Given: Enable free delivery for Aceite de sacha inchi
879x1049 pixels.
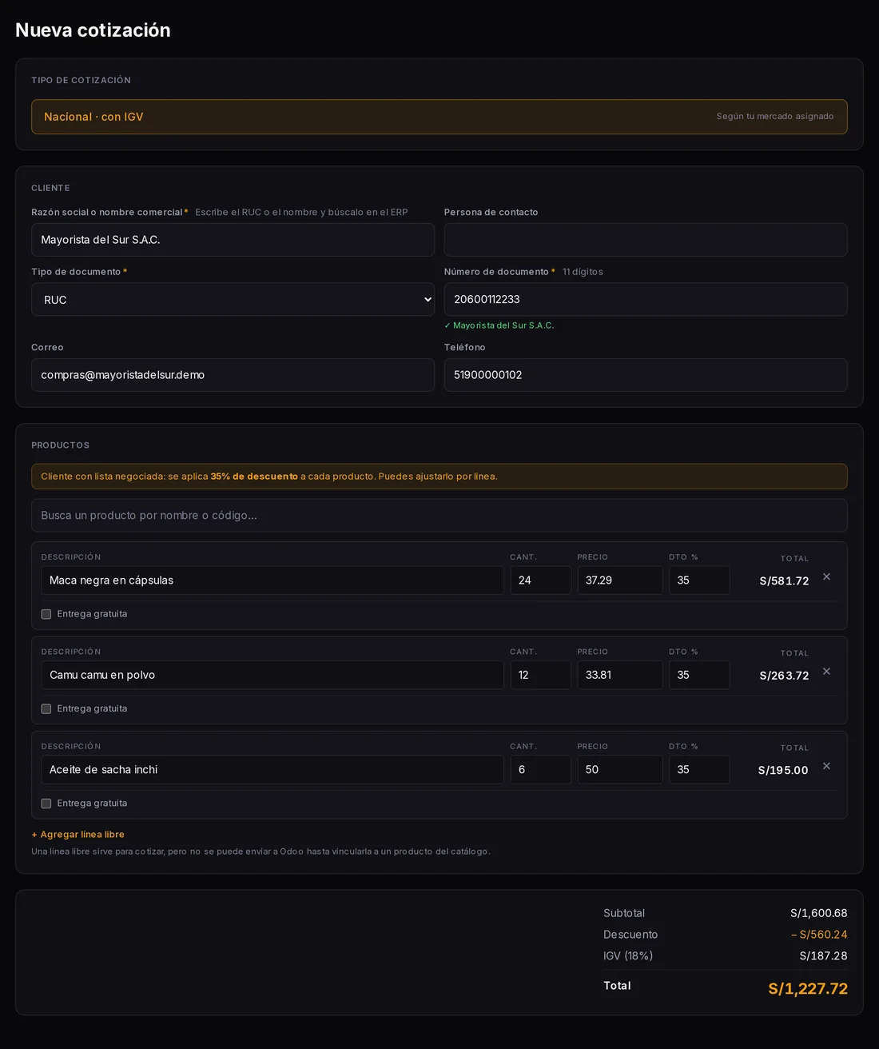Looking at the screenshot, I should (46, 804).
